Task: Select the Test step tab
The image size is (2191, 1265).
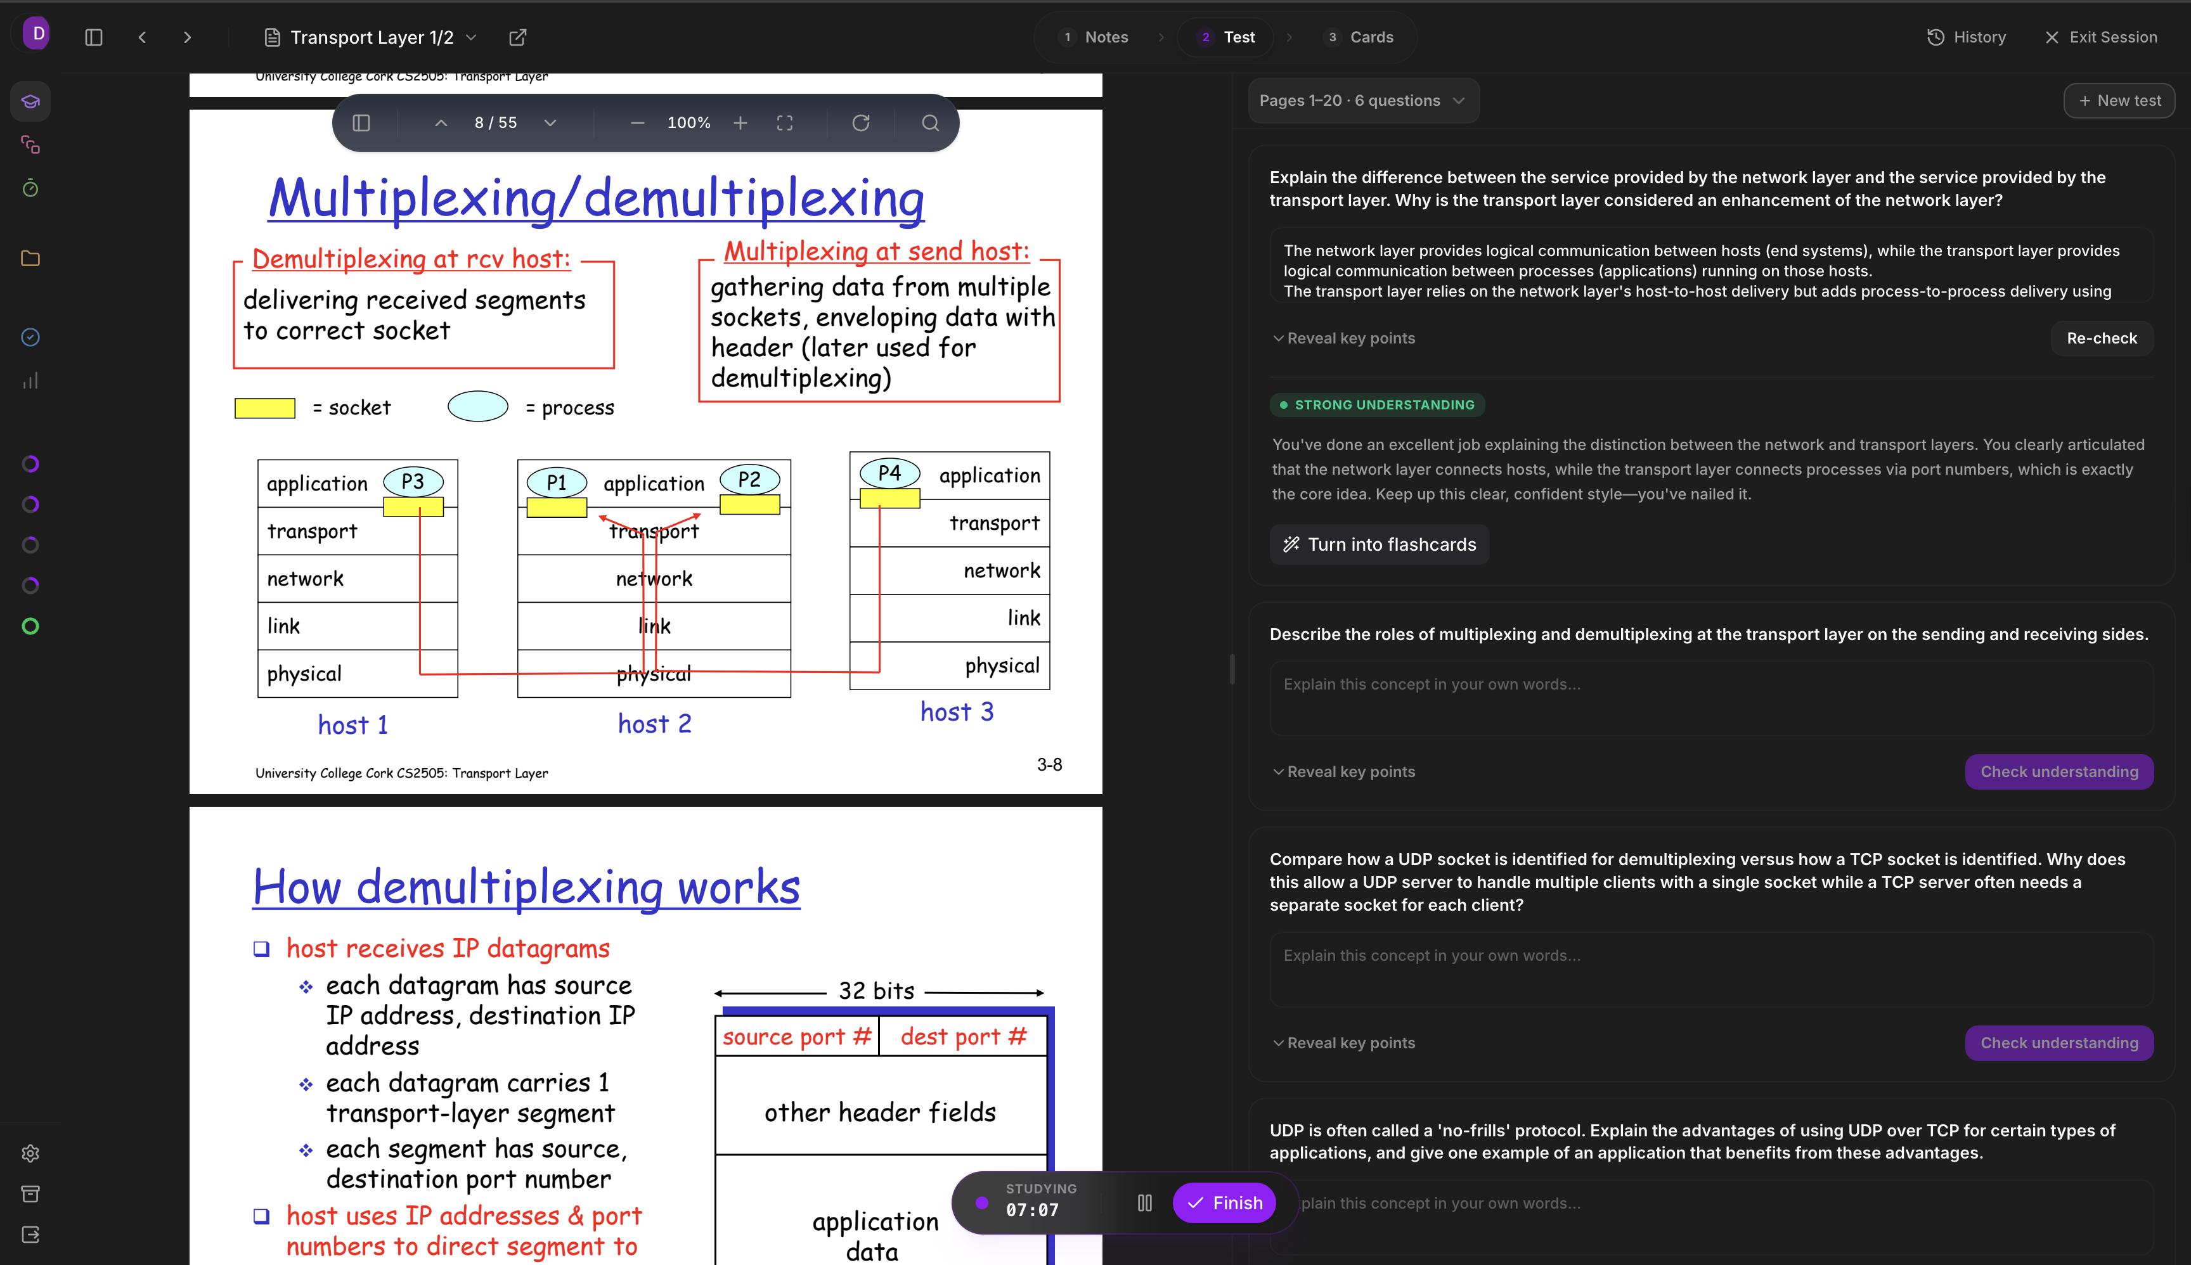Action: pyautogui.click(x=1226, y=37)
